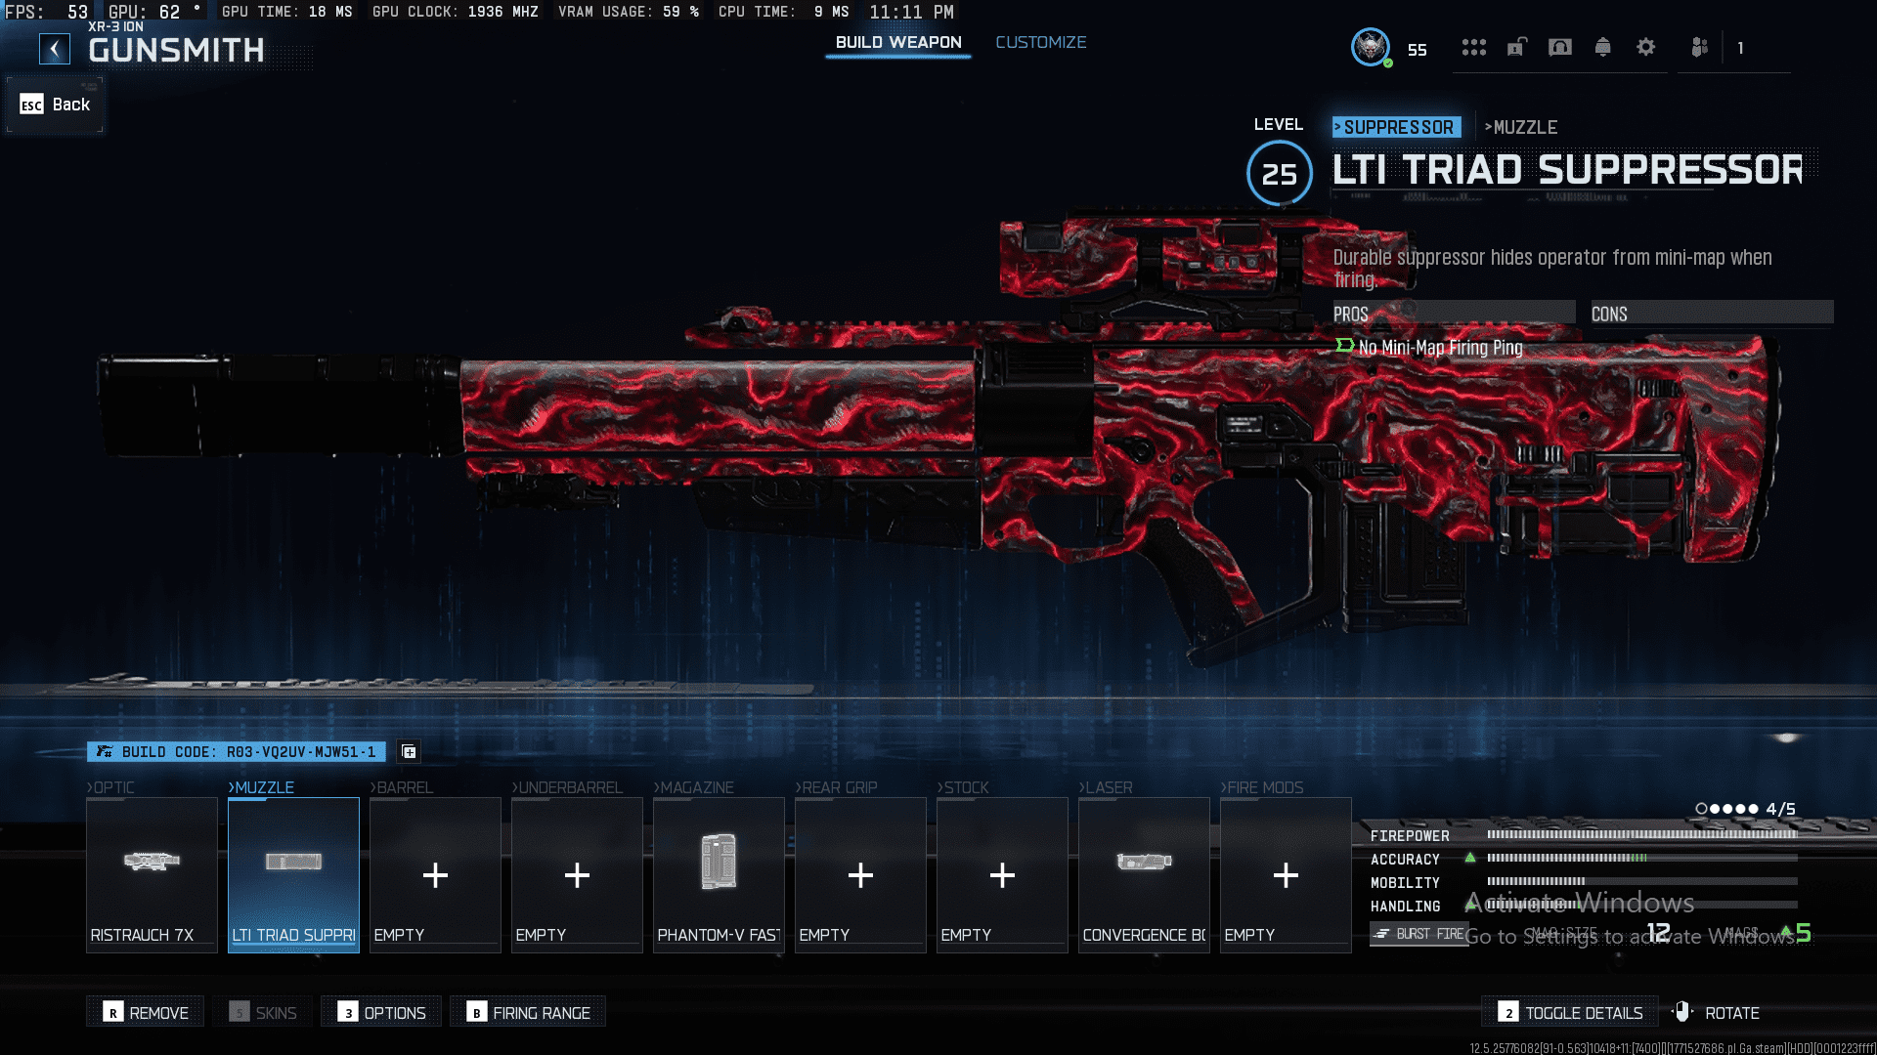Open the grid menu icon
Image resolution: width=1877 pixels, height=1055 pixels.
[x=1473, y=47]
